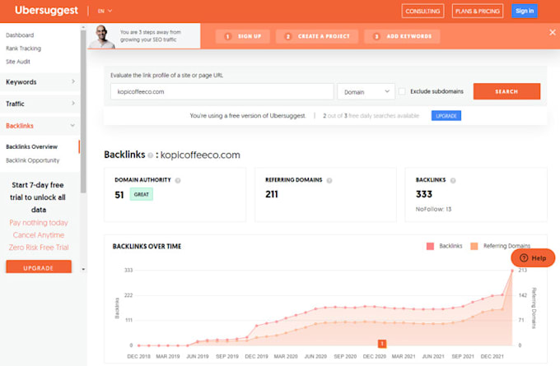Close the onboarding steps banner
Viewport: 560px width, 366px height.
coord(552,32)
